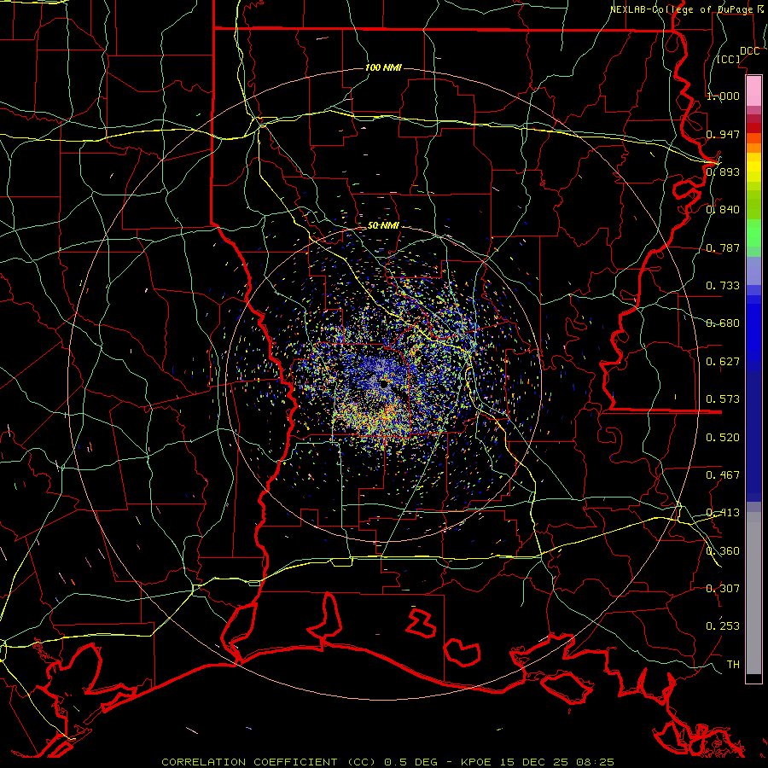
Task: Click the black radar site center dot
Action: [x=383, y=384]
